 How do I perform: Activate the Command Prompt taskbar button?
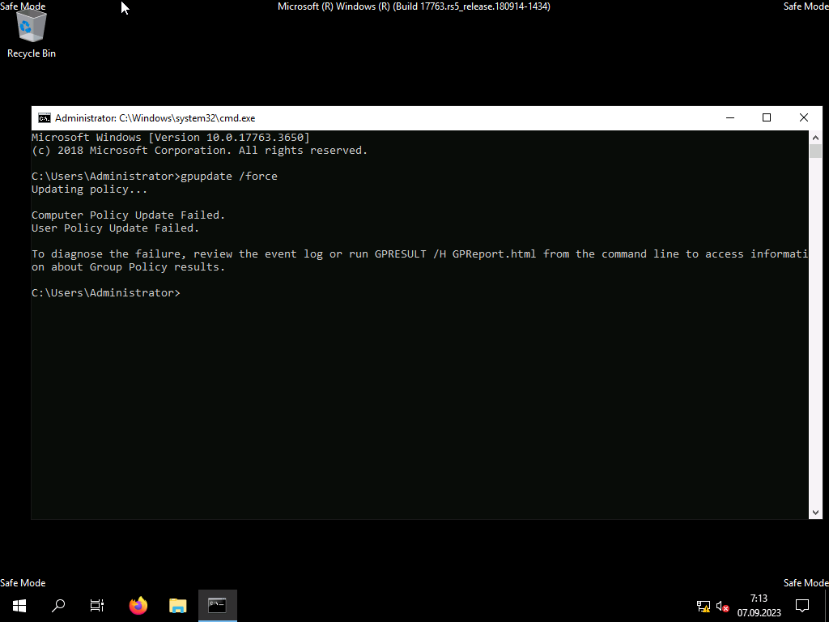[x=217, y=605]
